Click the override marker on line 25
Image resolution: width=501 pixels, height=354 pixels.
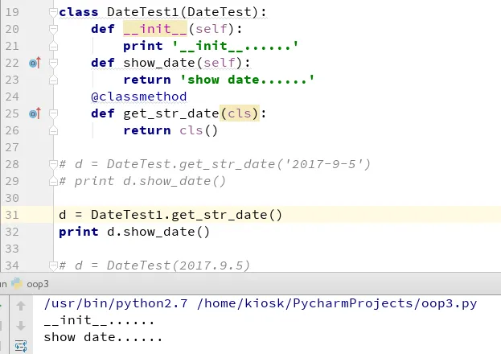point(35,113)
